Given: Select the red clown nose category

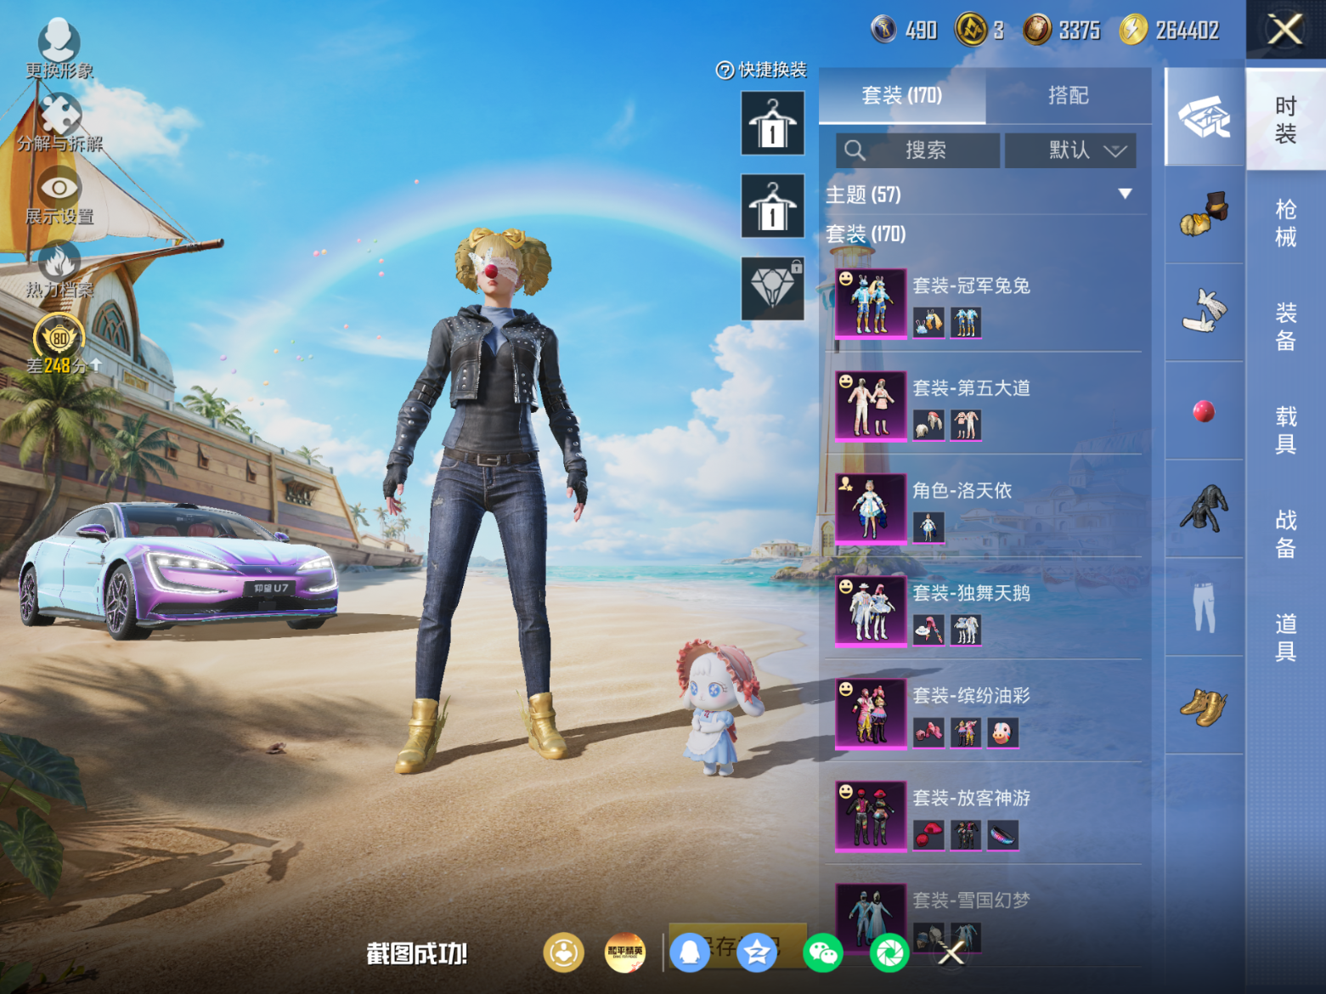Looking at the screenshot, I should 1204,411.
